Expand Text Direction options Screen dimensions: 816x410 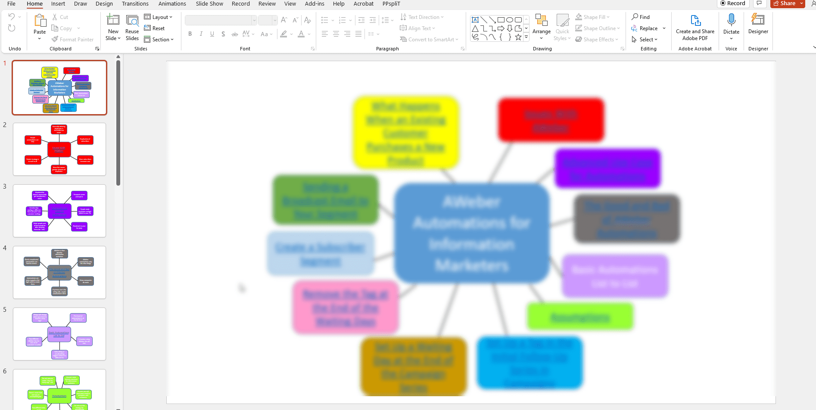[x=422, y=17]
